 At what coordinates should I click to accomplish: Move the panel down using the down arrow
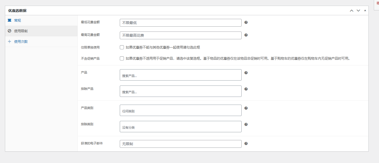point(358,11)
